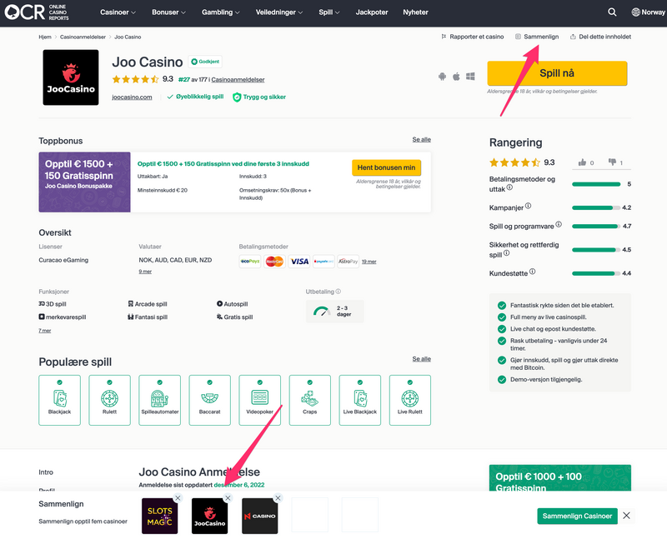
Task: Show 9 mer currencies
Action: click(x=145, y=272)
